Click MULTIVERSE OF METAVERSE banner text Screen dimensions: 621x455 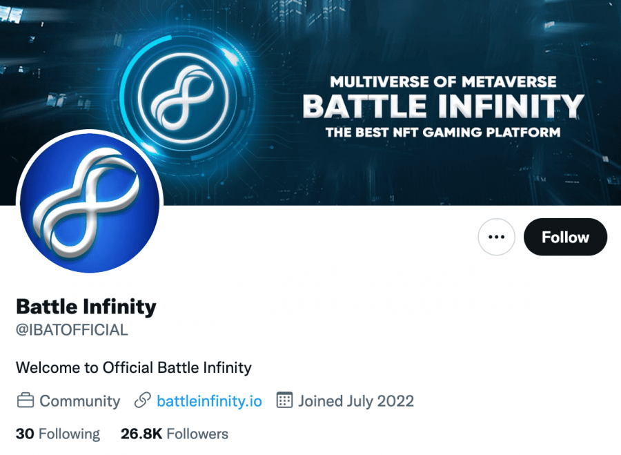tap(443, 81)
